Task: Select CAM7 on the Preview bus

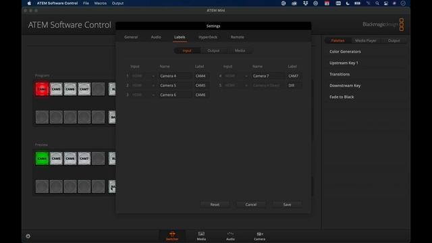Action: [x=84, y=159]
